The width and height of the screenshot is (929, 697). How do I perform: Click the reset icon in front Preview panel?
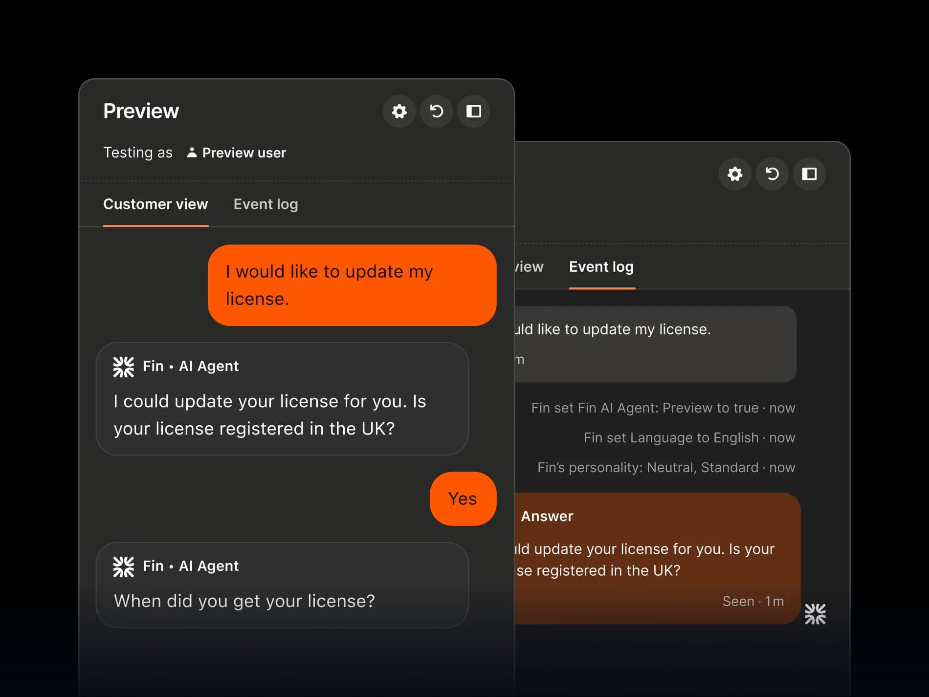[436, 111]
